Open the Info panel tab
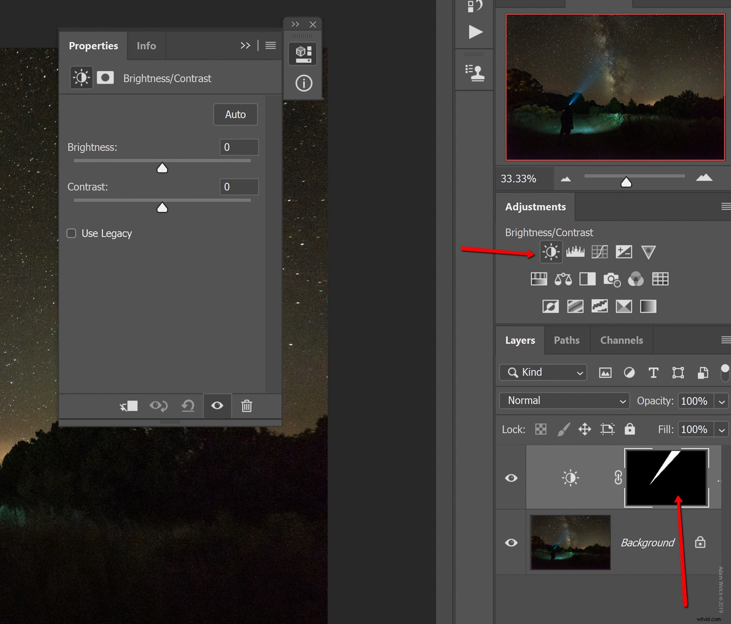 (146, 45)
